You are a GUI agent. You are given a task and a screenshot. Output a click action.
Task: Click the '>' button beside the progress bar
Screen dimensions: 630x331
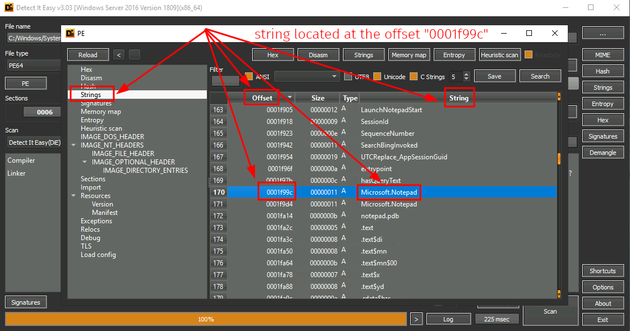[x=416, y=319]
